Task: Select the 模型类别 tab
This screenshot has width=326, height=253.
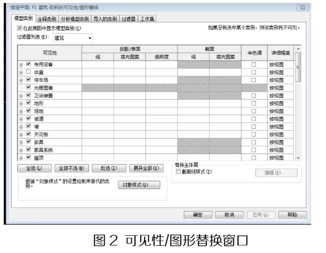Action: 23,18
